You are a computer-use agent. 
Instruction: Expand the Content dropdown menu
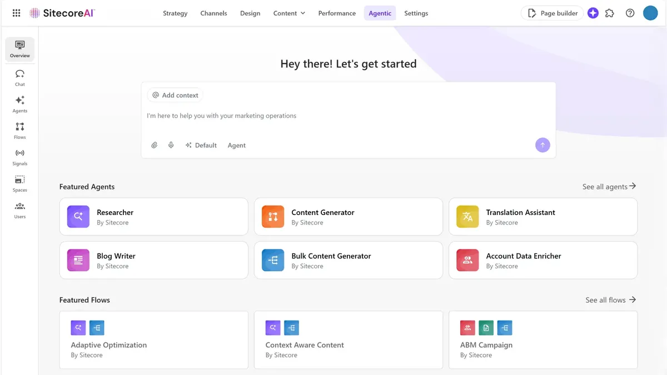click(x=289, y=13)
